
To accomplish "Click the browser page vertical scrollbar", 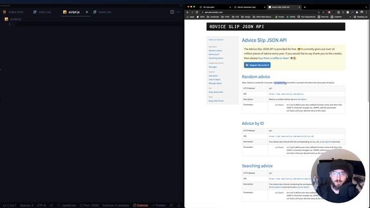I will coord(369,61).
